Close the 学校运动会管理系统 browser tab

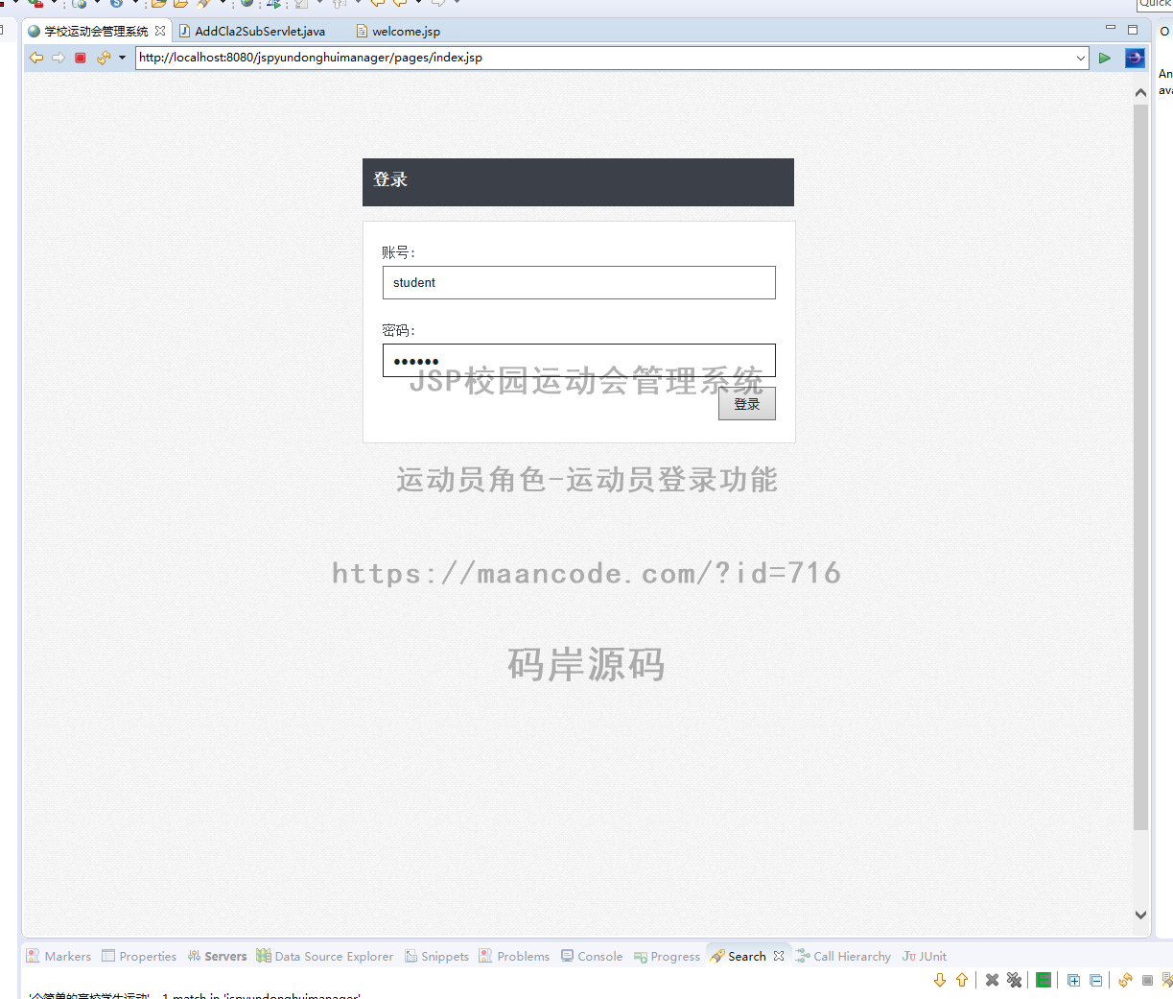coord(160,31)
